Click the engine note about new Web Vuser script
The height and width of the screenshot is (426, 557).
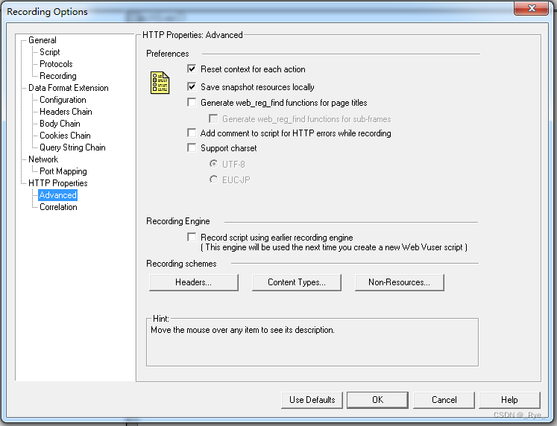[x=334, y=247]
